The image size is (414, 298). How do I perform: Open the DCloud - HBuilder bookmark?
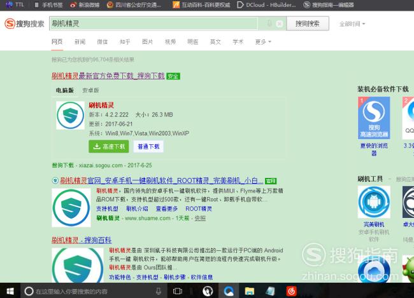(266, 4)
